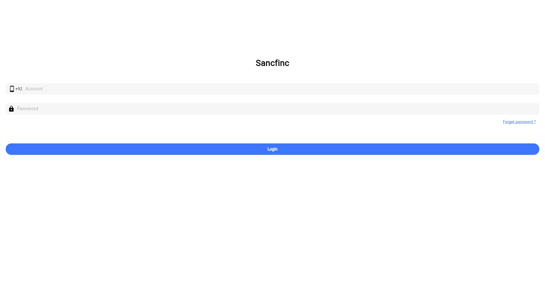545x282 pixels.
Task: Click the mobile phone icon
Action: [12, 89]
